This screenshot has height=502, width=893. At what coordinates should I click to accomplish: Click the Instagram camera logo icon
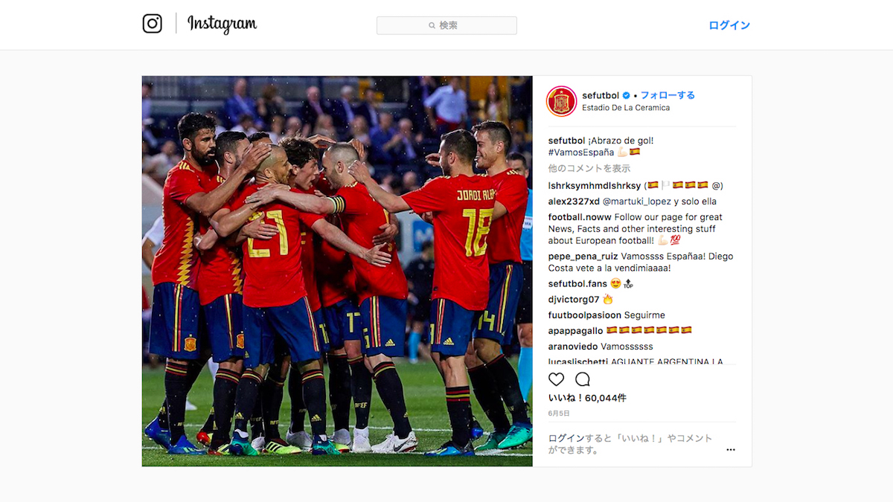pyautogui.click(x=152, y=24)
